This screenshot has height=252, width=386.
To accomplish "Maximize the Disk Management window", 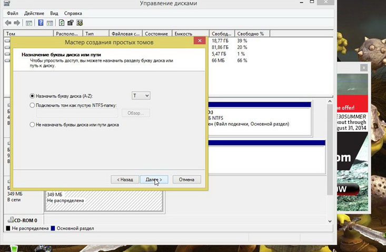I will [312, 2].
